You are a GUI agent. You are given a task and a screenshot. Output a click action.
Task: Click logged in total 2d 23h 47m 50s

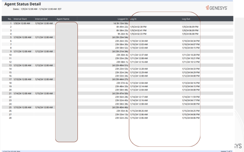pos(120,94)
